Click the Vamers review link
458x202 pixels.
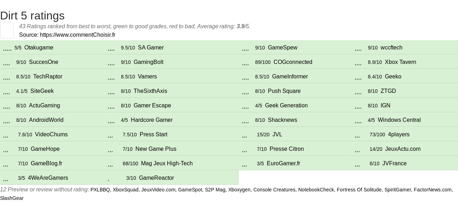(x=147, y=77)
